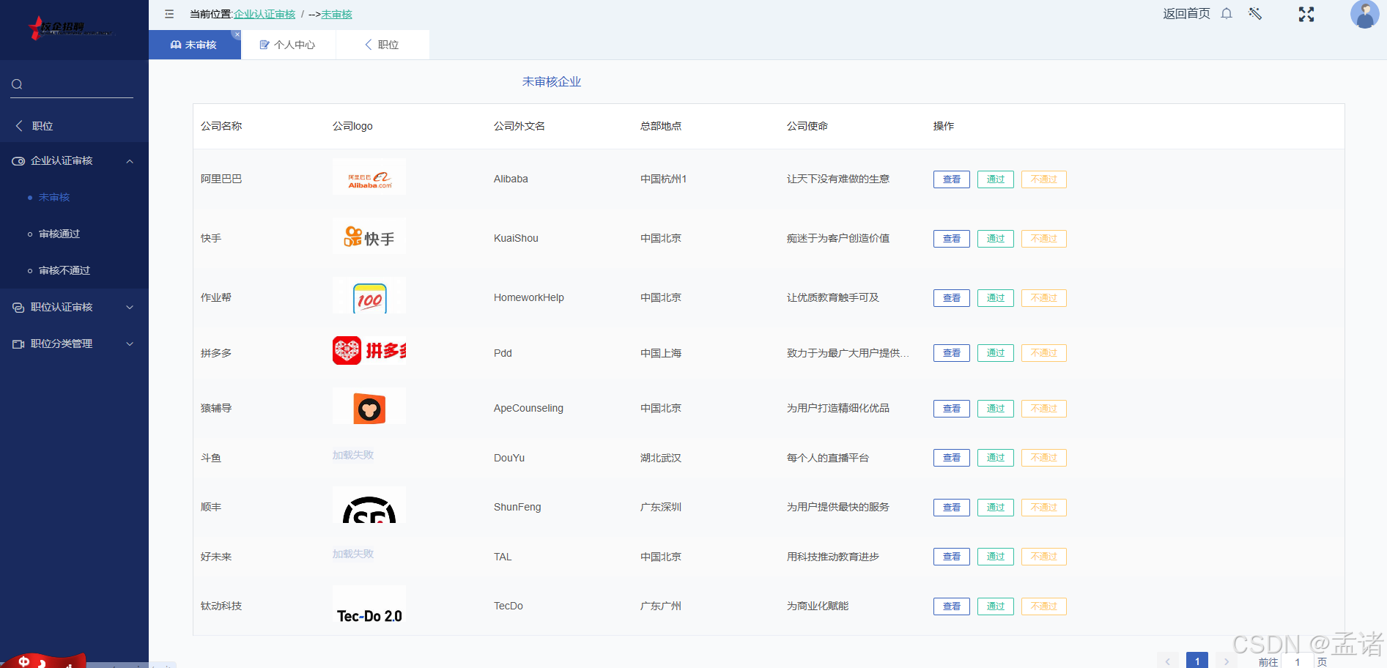This screenshot has height=668, width=1387.
Task: Reject 快手 with 不通过
Action: (x=1043, y=239)
